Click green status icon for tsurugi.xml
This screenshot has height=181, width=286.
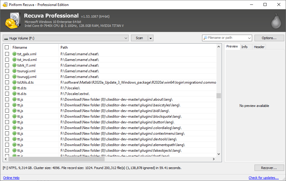(14, 71)
